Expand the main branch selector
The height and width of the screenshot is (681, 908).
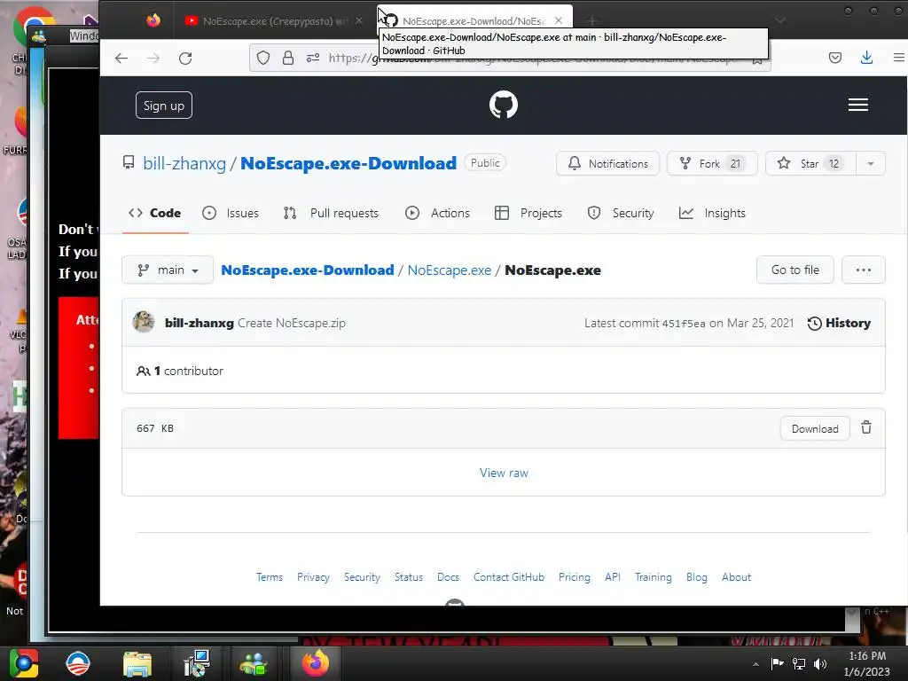click(x=168, y=270)
